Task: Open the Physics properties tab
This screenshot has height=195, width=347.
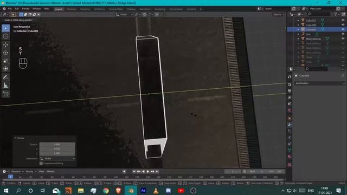Action: [x=290, y=138]
